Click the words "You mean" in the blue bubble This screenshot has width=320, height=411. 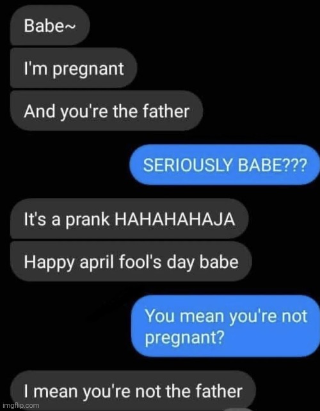185,316
